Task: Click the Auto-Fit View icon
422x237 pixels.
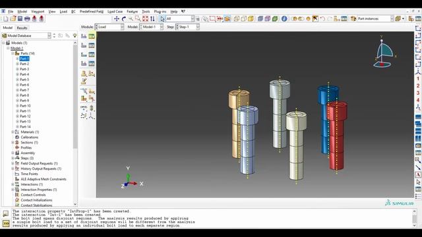Action: [x=145, y=18]
